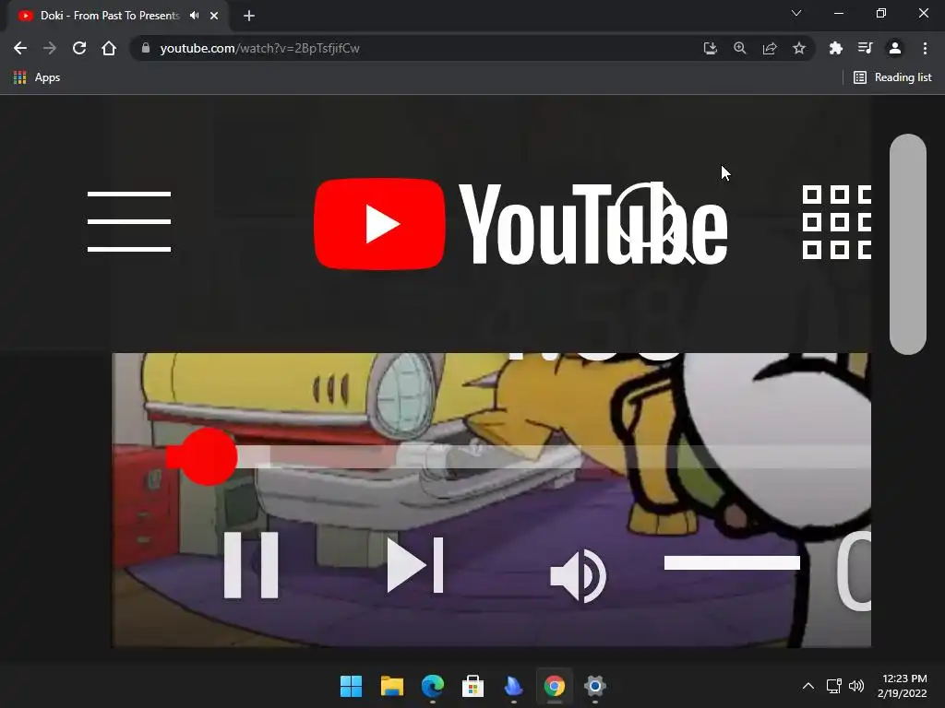
Task: Open the browser home page
Action: pos(109,48)
